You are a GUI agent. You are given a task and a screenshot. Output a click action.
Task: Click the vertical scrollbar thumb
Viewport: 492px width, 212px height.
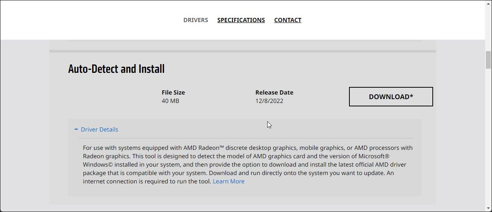click(x=488, y=60)
